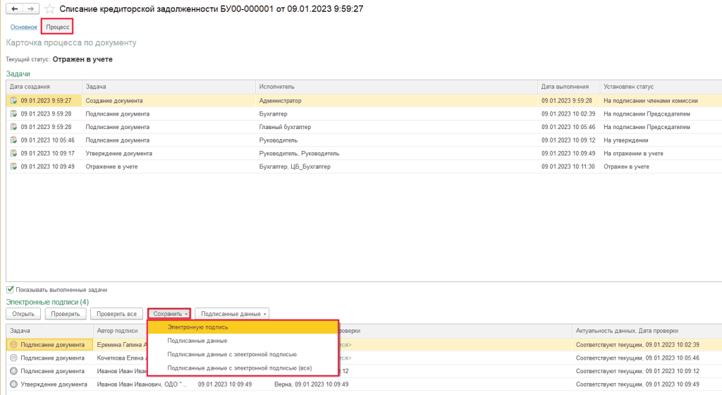The height and width of the screenshot is (395, 722).
Task: Choose Подписанные данные in Сохранить menu
Action: point(243,341)
